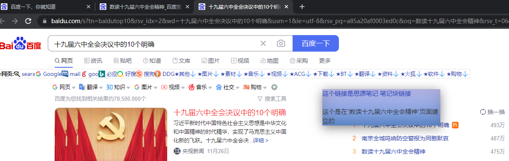Image resolution: width=509 pixels, height=161 pixels.
Task: Click the goo search shortcut
Action: [90, 74]
